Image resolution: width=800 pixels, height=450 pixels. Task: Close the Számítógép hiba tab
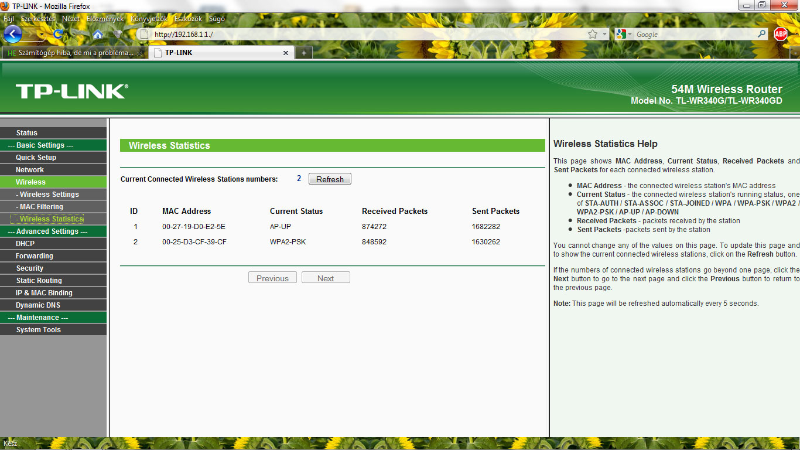(139, 53)
